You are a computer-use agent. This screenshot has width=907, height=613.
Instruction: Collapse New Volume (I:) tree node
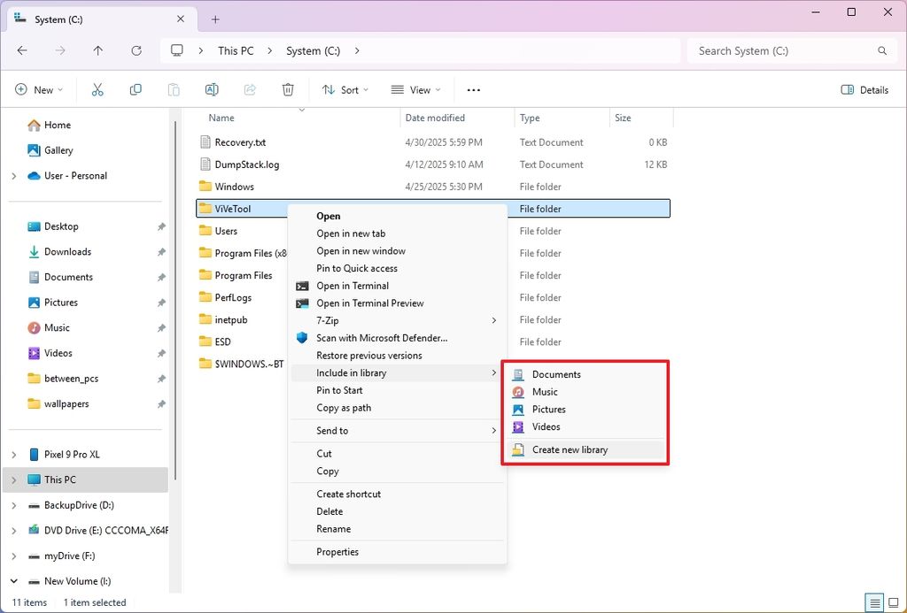coord(14,581)
